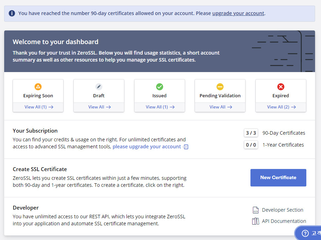This screenshot has width=321, height=240.
Task: Click the Welcome to your dashboard heading
Action: click(x=56, y=42)
